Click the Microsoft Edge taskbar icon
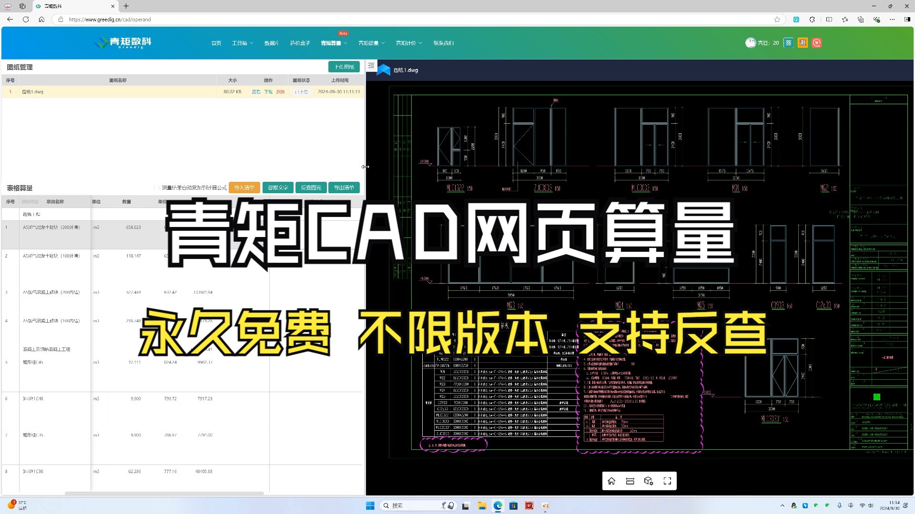Screen dimensions: 915x514 (x=498, y=505)
